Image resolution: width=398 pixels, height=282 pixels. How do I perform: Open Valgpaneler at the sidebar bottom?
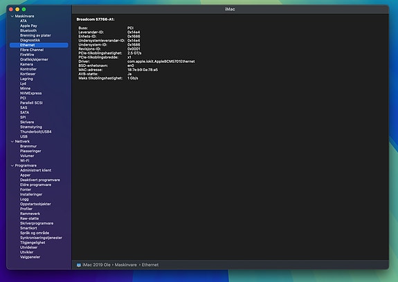(x=30, y=257)
